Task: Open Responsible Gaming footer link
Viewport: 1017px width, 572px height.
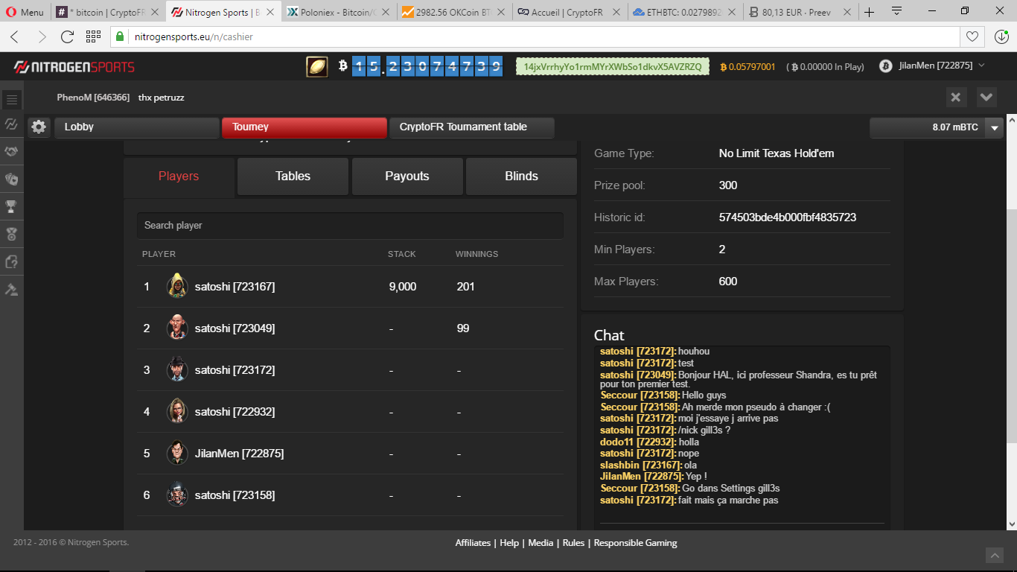Action: tap(635, 543)
